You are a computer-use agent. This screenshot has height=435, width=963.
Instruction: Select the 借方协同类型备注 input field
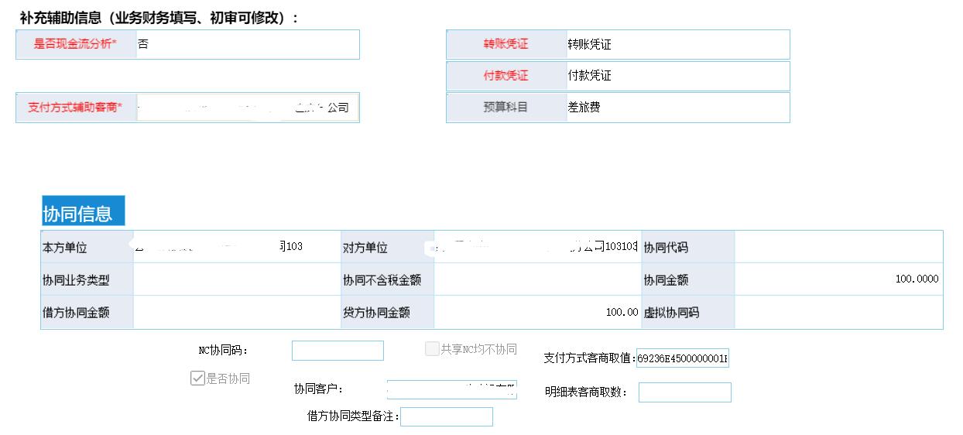point(446,416)
